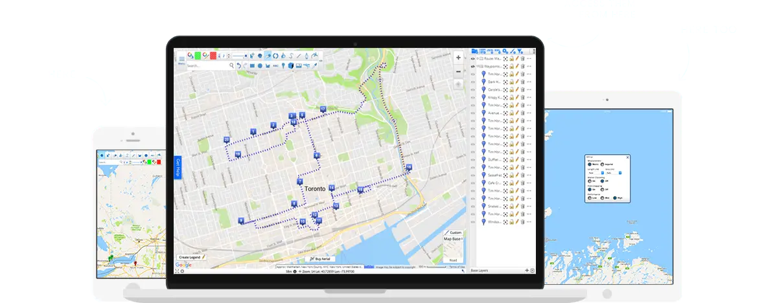Click the search magnifier icon

(x=231, y=65)
